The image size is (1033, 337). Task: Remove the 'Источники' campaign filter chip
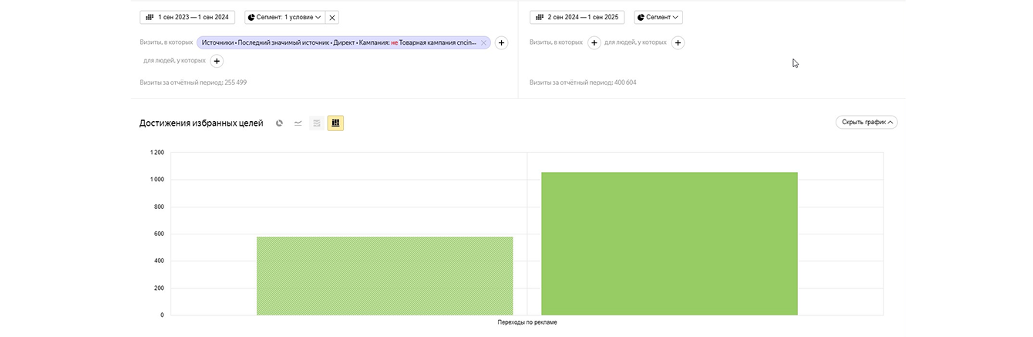(484, 43)
